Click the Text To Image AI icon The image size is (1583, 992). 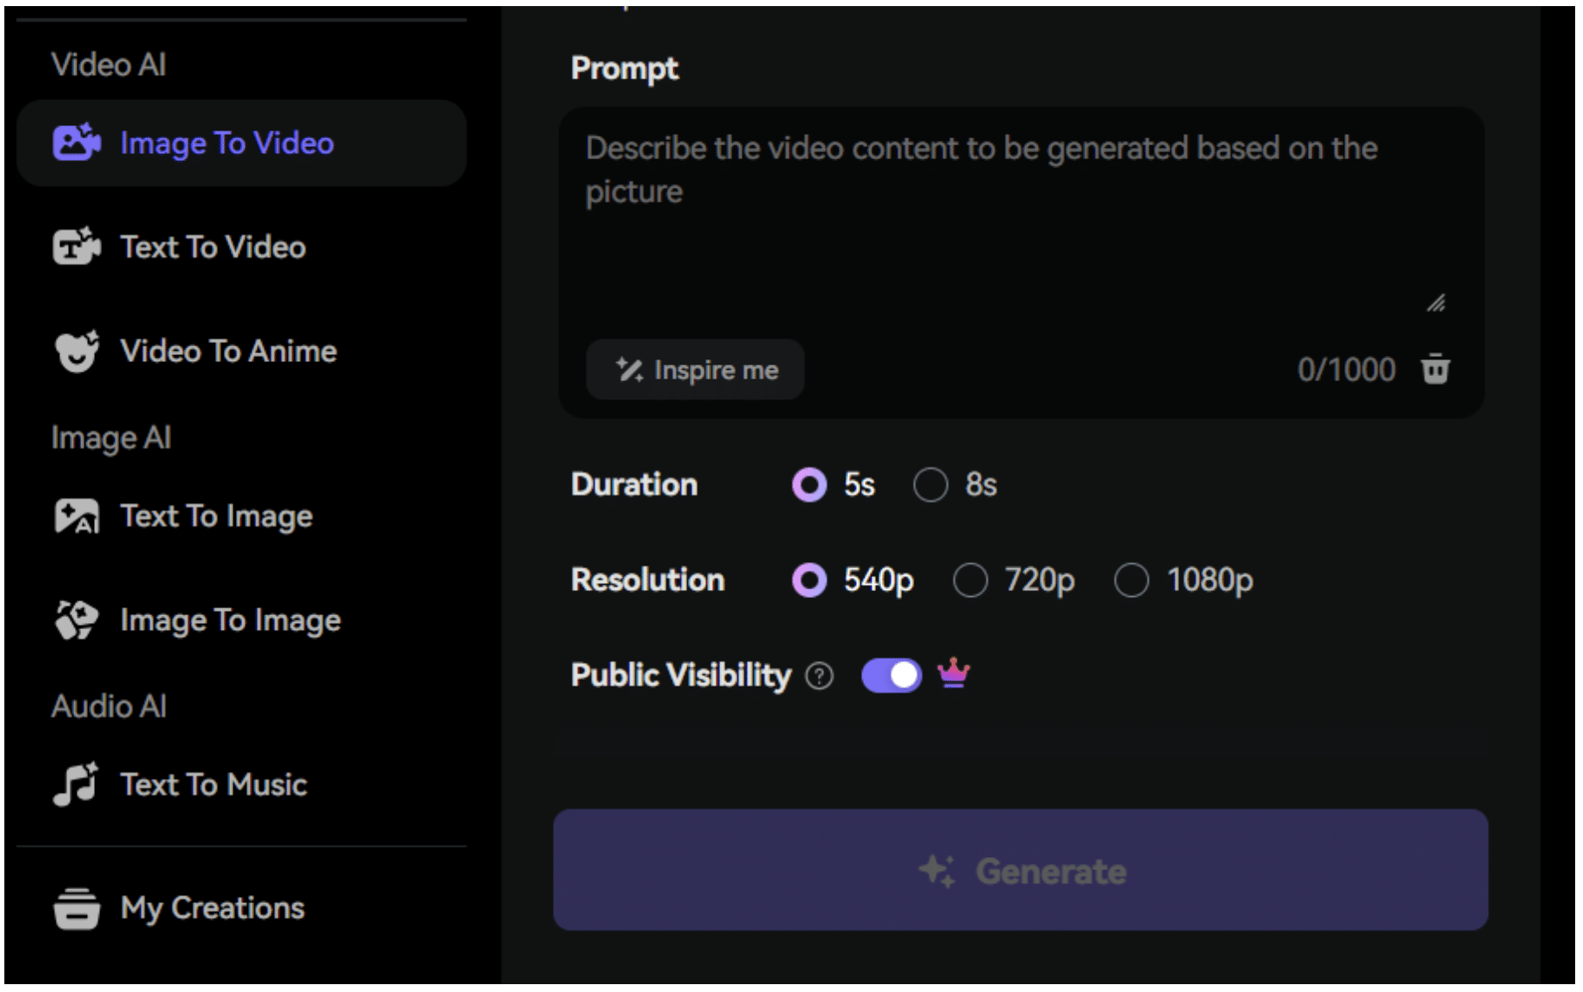pyautogui.click(x=77, y=516)
